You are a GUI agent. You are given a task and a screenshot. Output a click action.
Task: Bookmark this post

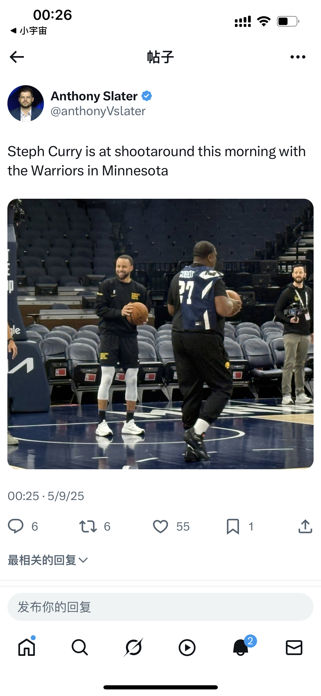[233, 526]
